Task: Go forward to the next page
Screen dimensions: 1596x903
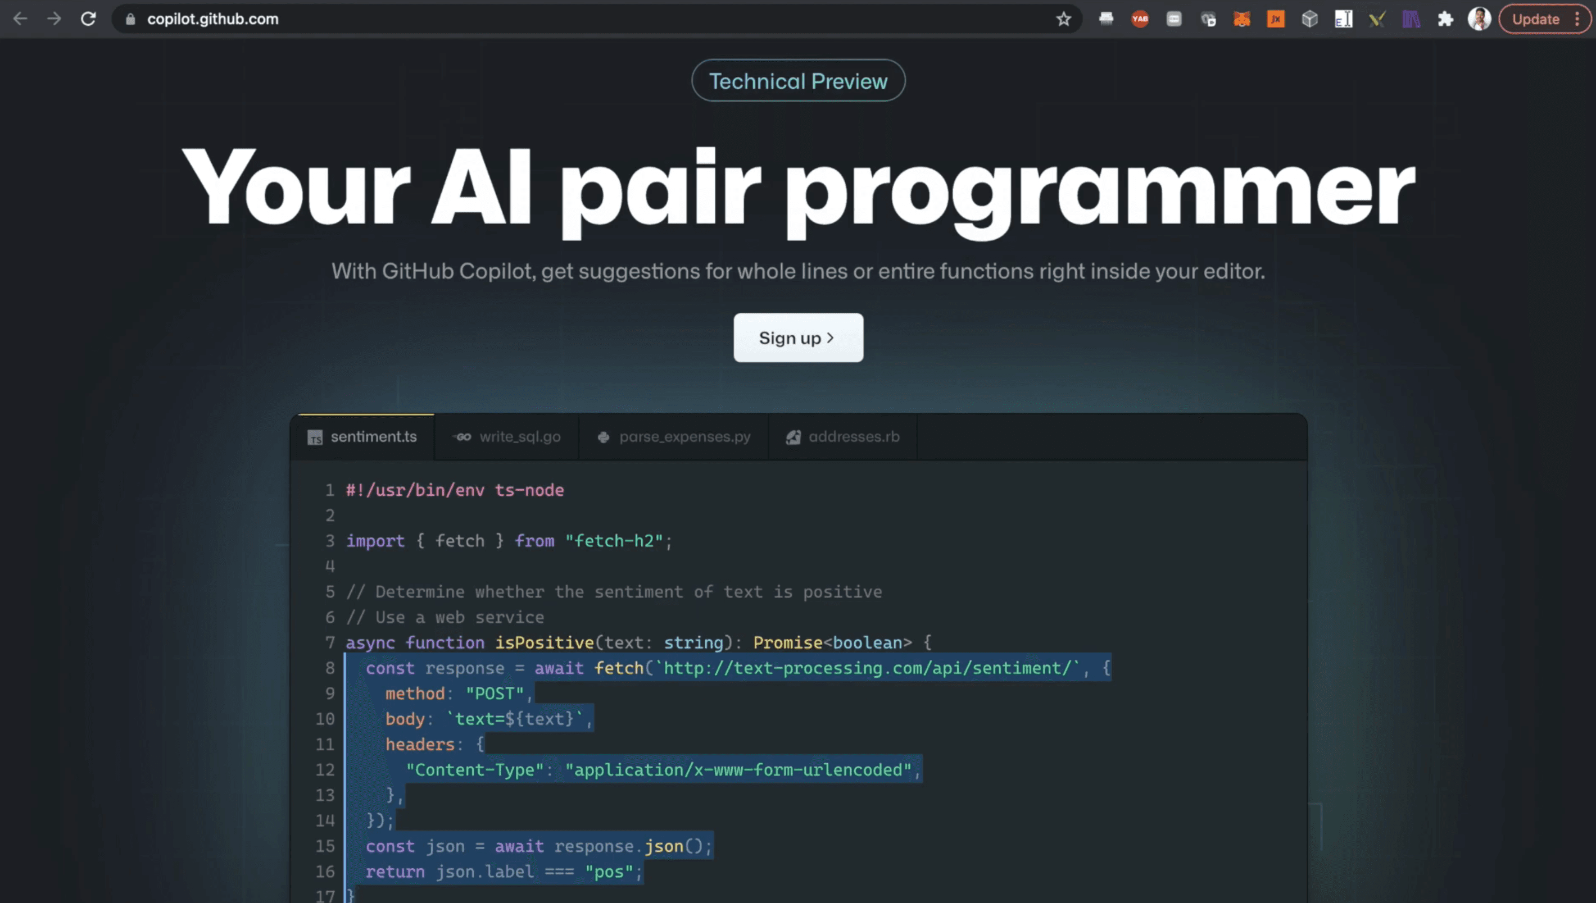Action: (55, 19)
